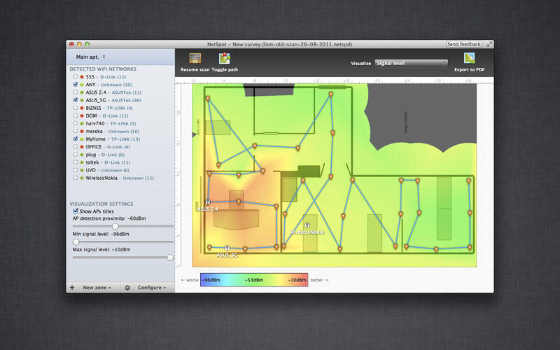Open the Main apt. zone selector
Screen dimensions: 560x350
(x=91, y=56)
